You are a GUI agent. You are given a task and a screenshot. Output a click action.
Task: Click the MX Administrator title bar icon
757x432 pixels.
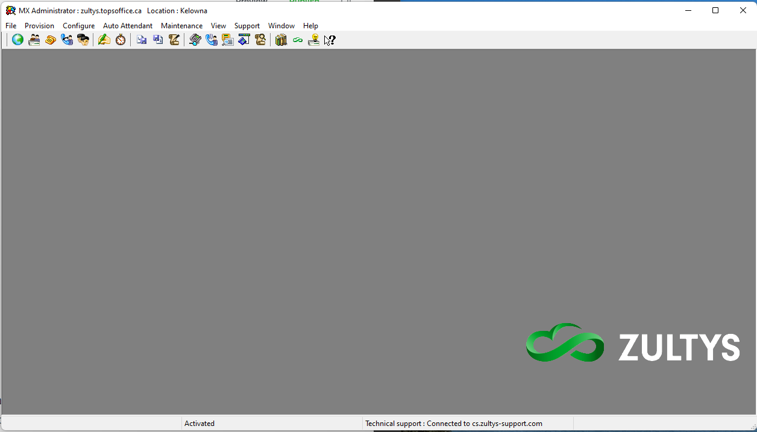tap(10, 10)
